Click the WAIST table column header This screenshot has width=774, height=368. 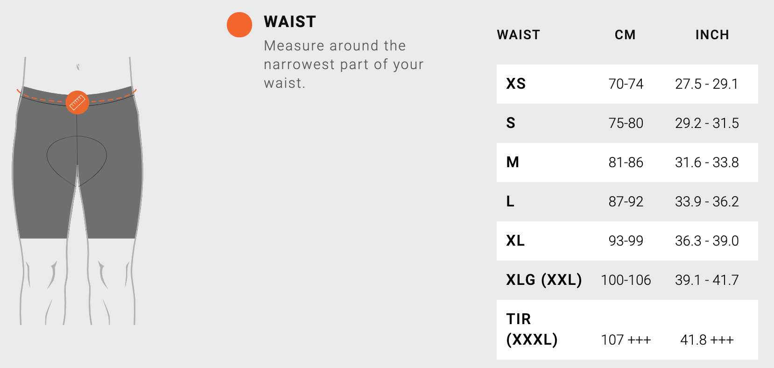coord(518,35)
